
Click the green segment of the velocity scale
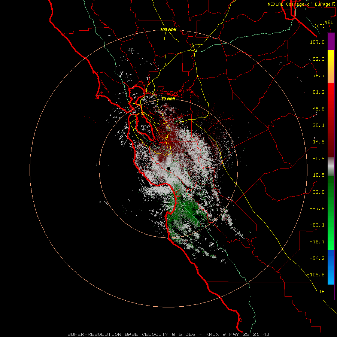pos(331,213)
